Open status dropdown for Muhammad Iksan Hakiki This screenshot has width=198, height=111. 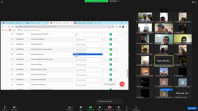pos(88,70)
